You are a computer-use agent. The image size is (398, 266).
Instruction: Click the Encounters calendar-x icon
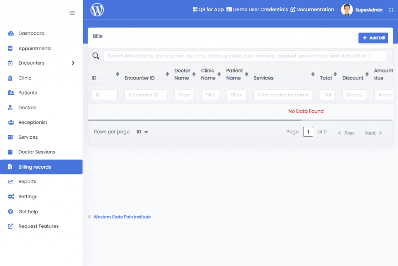pyautogui.click(x=10, y=63)
